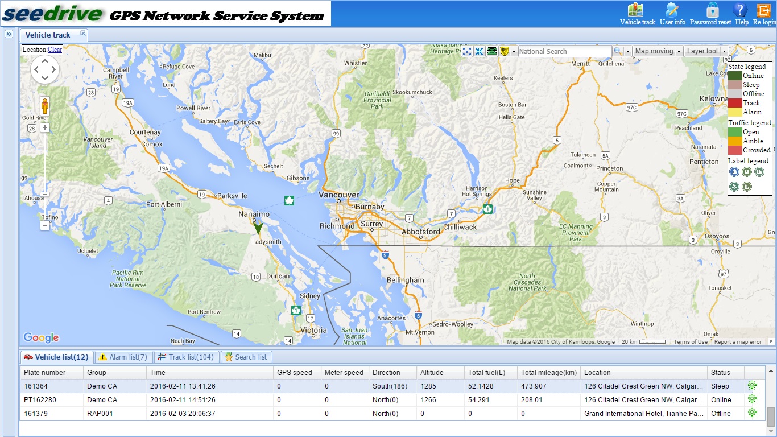This screenshot has width=777, height=437.
Task: Open the shield tool dropdown arrow
Action: coord(514,51)
